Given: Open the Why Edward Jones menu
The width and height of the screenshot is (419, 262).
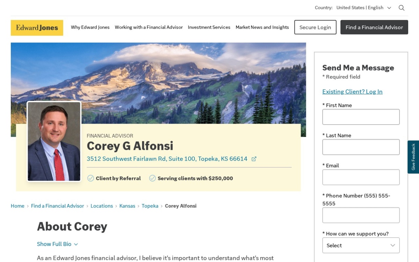Looking at the screenshot, I should [90, 27].
